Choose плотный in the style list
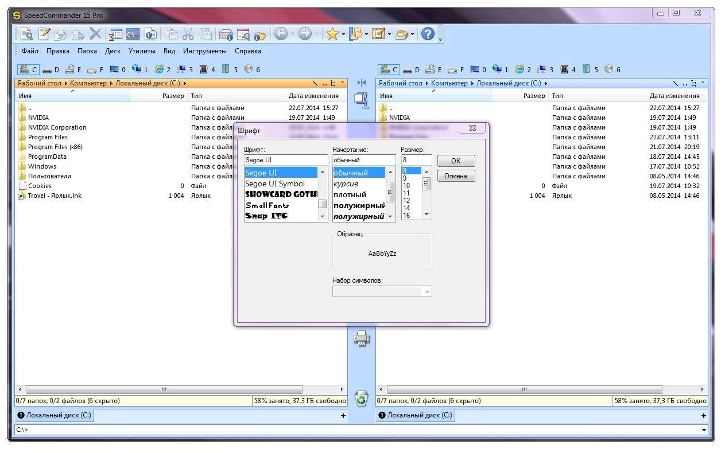 pos(350,194)
